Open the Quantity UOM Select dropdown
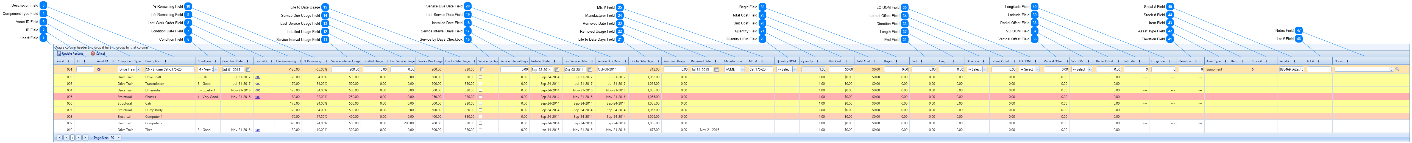Screen dimensions: 1412x143 tap(795, 70)
